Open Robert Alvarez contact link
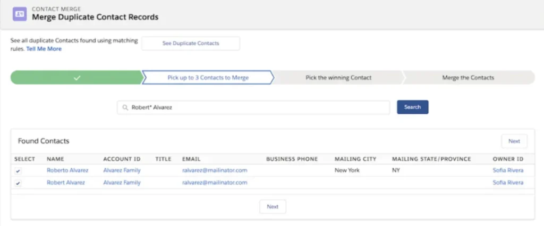Screen dimensions: 544x226 click(66, 183)
